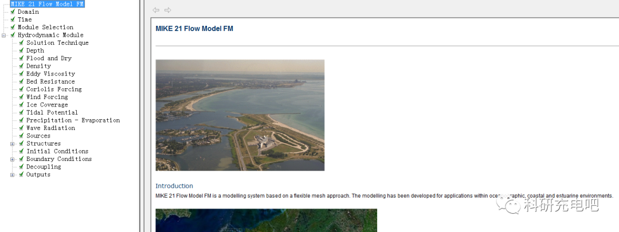Click green checkmark beside Decoupling

tap(21, 167)
